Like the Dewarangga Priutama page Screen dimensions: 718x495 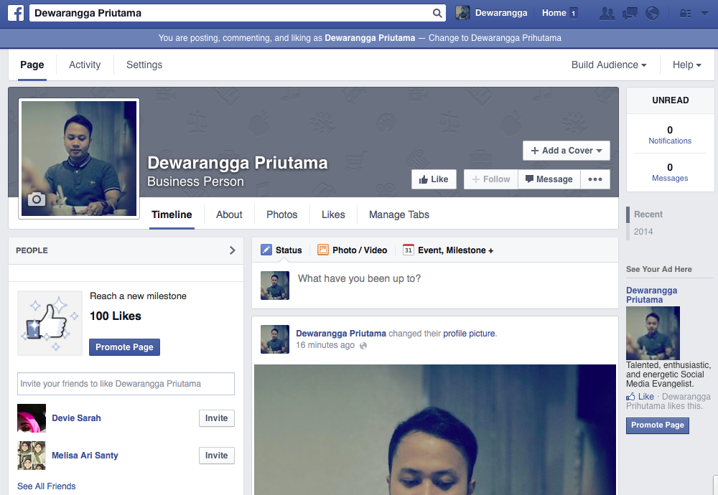click(434, 179)
